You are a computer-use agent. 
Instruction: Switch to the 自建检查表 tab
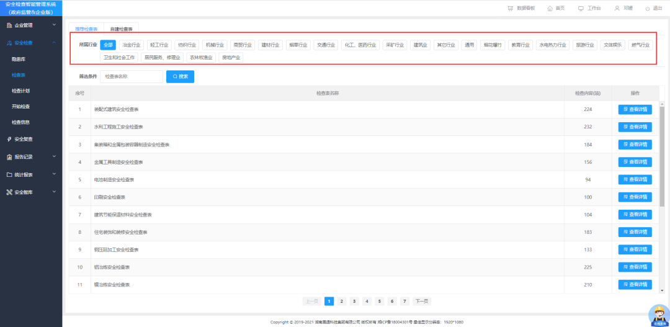tap(122, 29)
